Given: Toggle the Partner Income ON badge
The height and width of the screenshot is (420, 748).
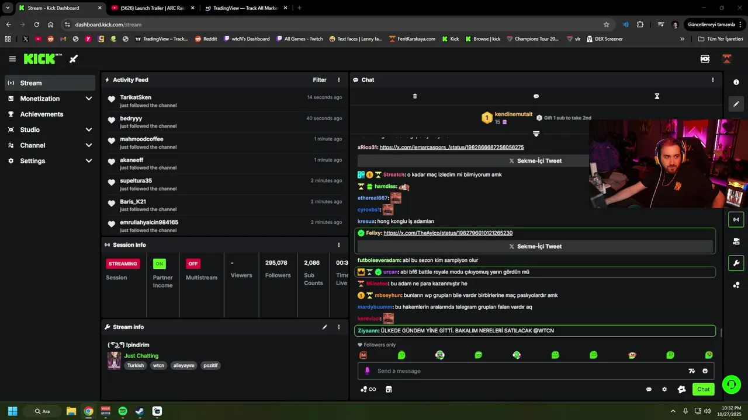Looking at the screenshot, I should point(159,264).
